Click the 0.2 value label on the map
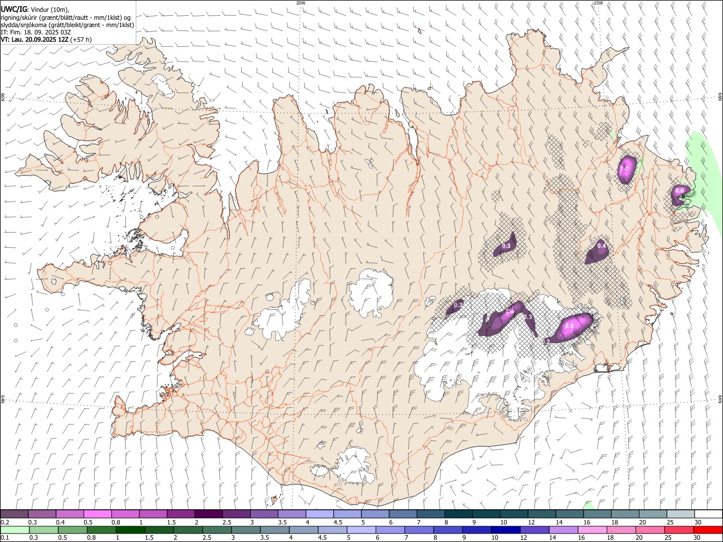723x542 pixels. point(546,342)
